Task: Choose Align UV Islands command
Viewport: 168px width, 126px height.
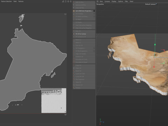Action: click(x=84, y=54)
